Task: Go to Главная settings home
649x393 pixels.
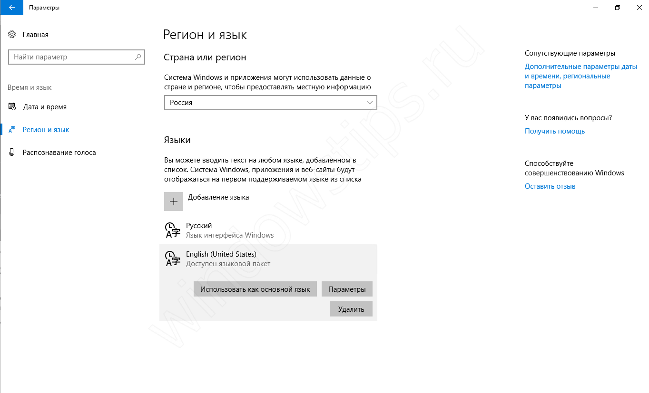Action: (35, 35)
